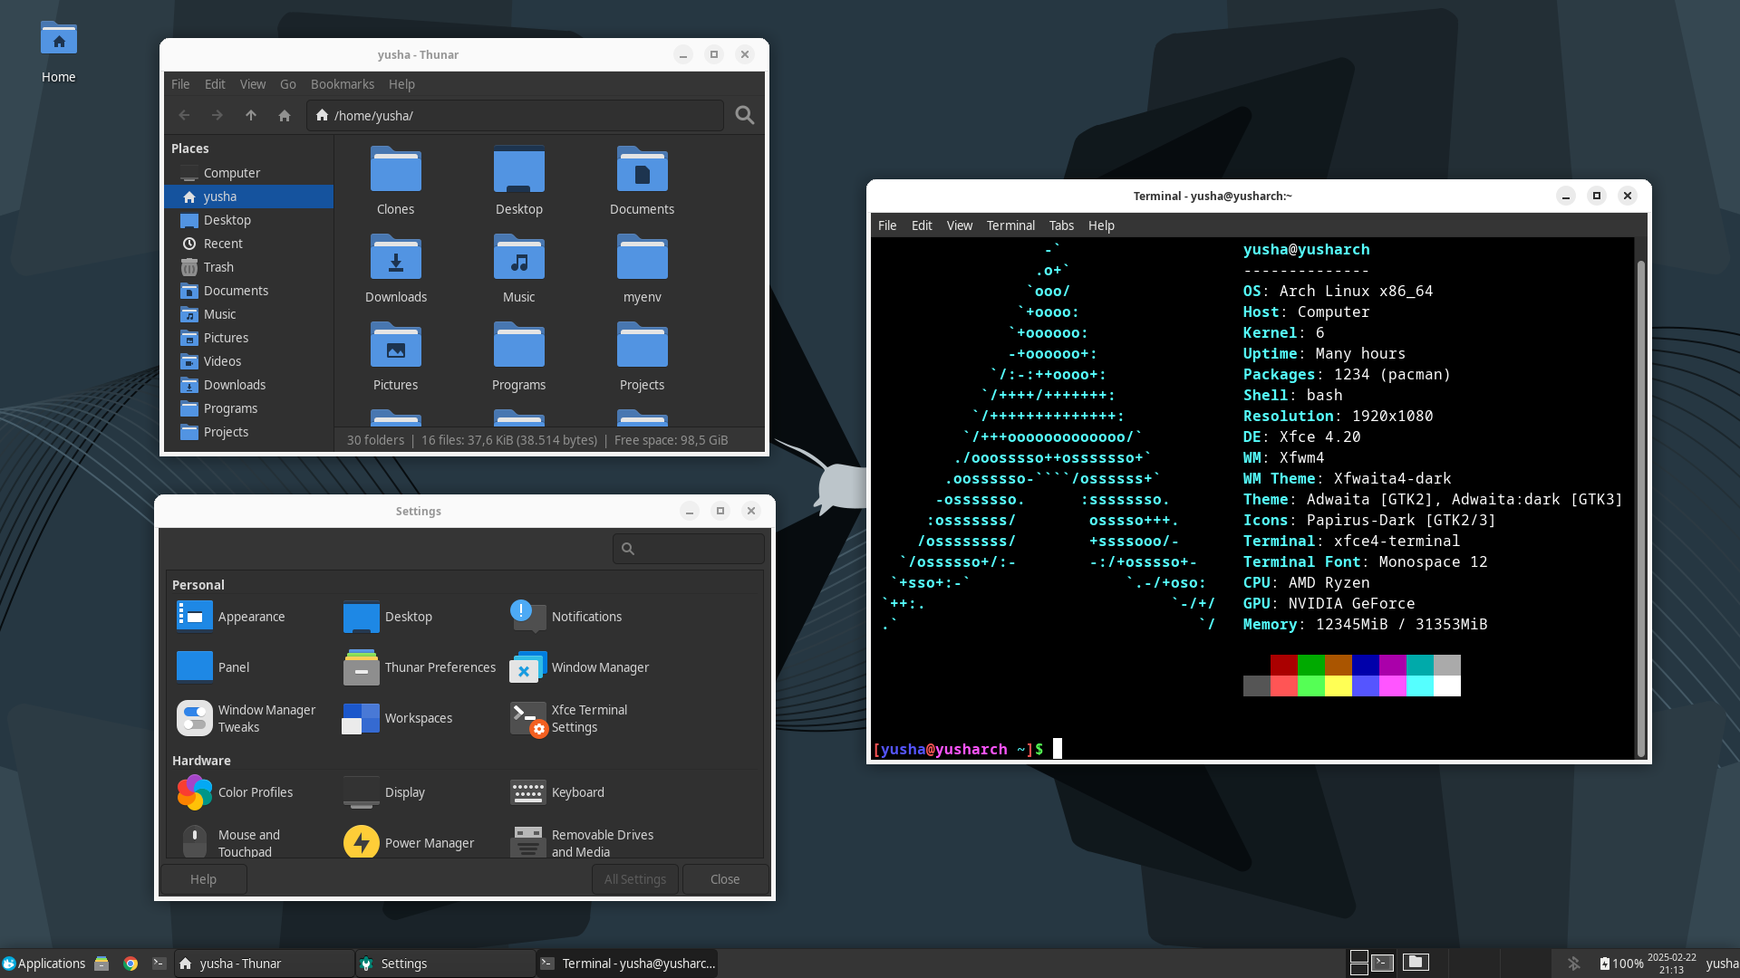Click the cyan color block in terminal
The height and width of the screenshot is (978, 1740).
click(x=1419, y=686)
